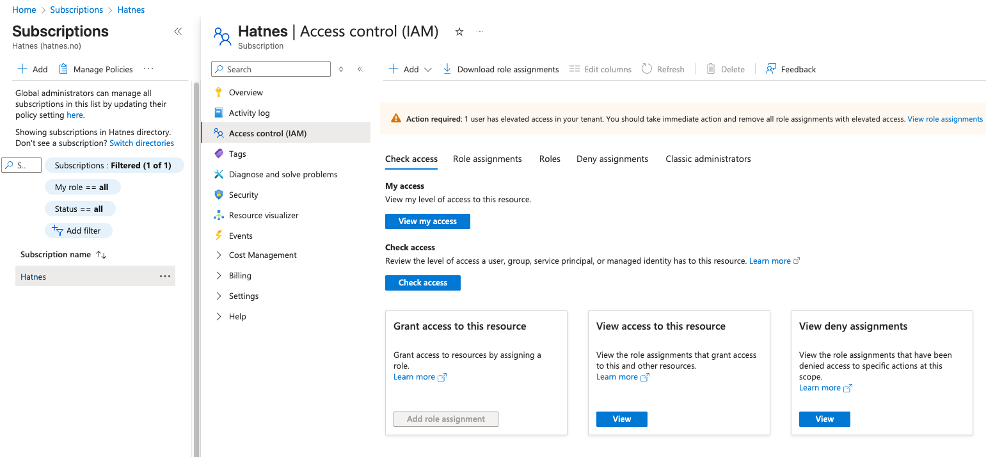Click the subscriptions search box
Viewport: 986px width, 457px height.
point(22,165)
